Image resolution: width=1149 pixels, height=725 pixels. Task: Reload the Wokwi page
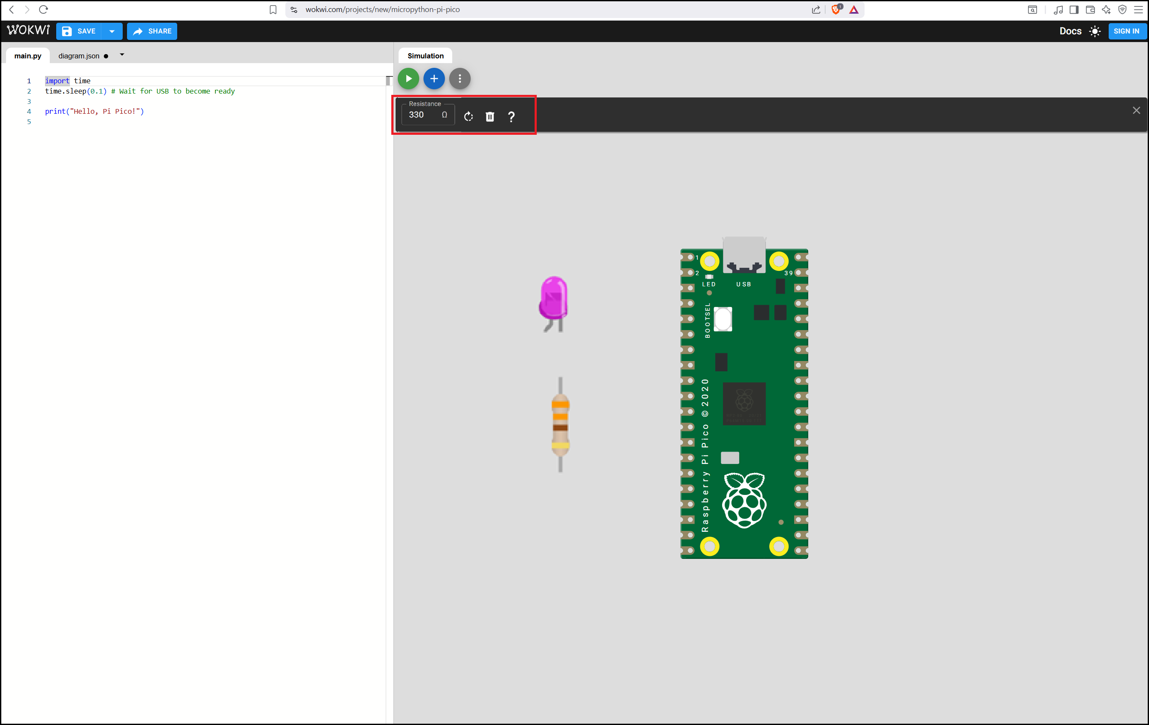tap(43, 9)
